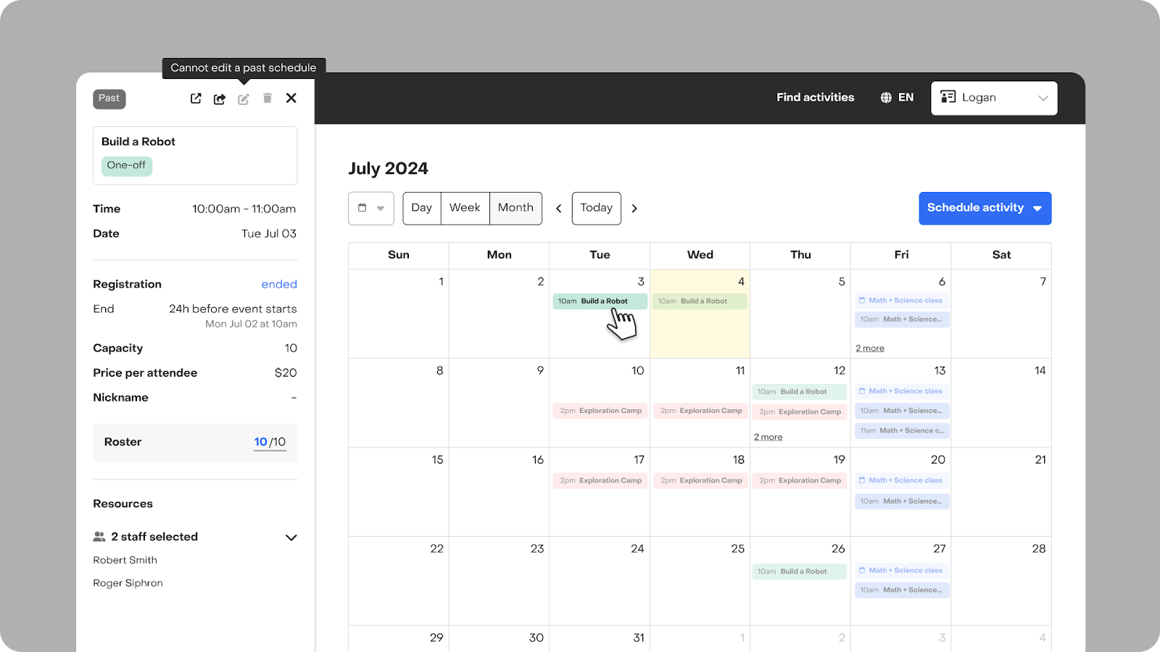The height and width of the screenshot is (652, 1160).
Task: Click the 10:00am - 11:00am time value
Action: (244, 209)
